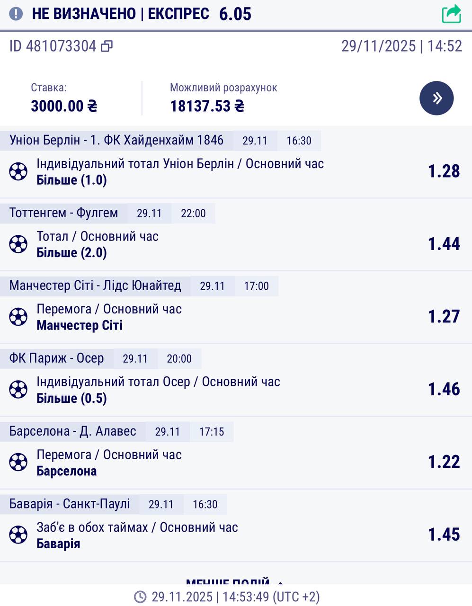Click the soccer ball icon for ФК Париж bet
The image size is (472, 606).
18,390
